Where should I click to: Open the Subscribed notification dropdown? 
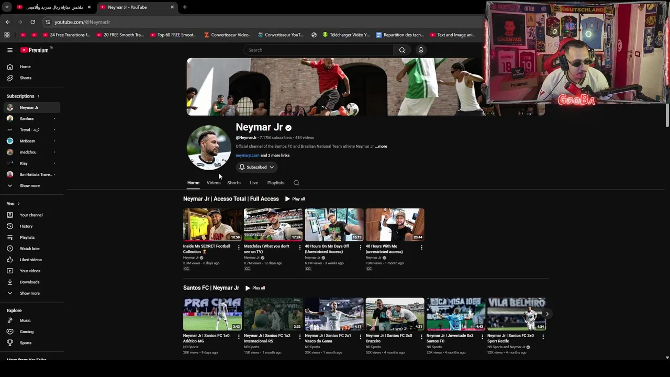(x=256, y=167)
